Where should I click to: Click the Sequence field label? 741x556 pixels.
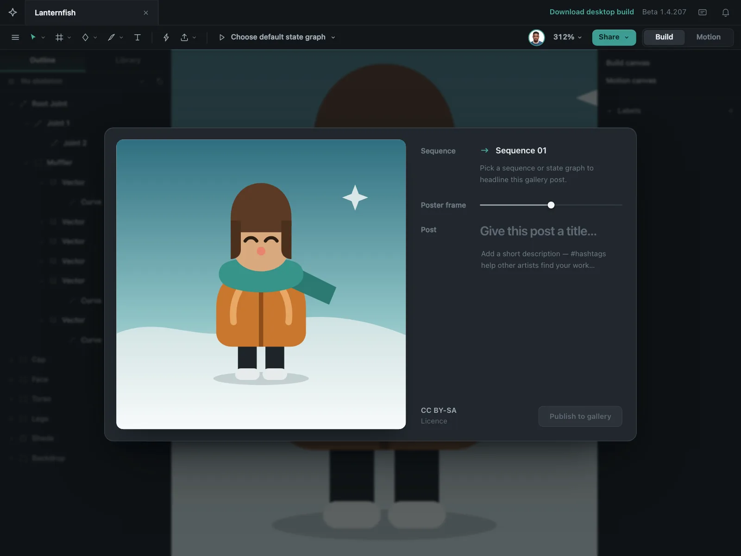click(x=438, y=151)
